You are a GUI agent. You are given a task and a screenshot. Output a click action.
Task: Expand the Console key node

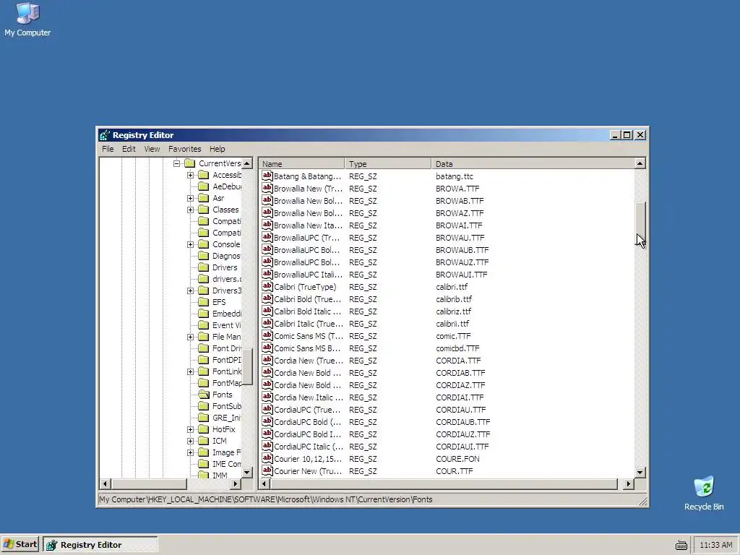(x=190, y=244)
